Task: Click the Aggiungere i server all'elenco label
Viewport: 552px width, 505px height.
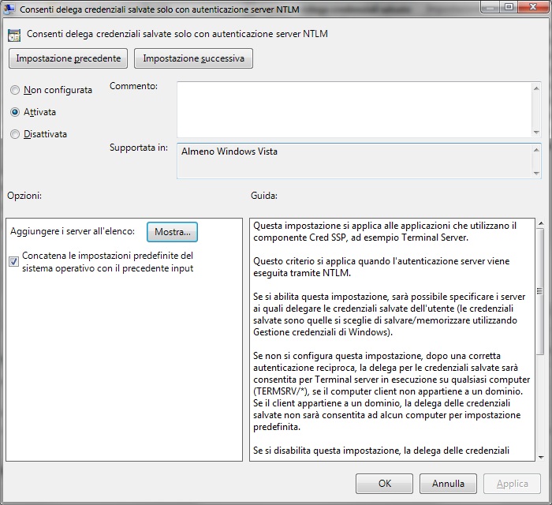Action: (x=73, y=231)
